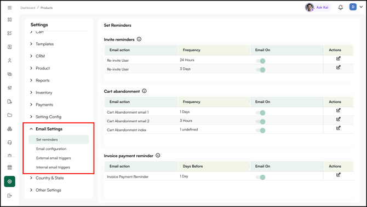Toggle Invoice Payment Reminder email switch
This screenshot has height=207, width=367.
(x=261, y=177)
